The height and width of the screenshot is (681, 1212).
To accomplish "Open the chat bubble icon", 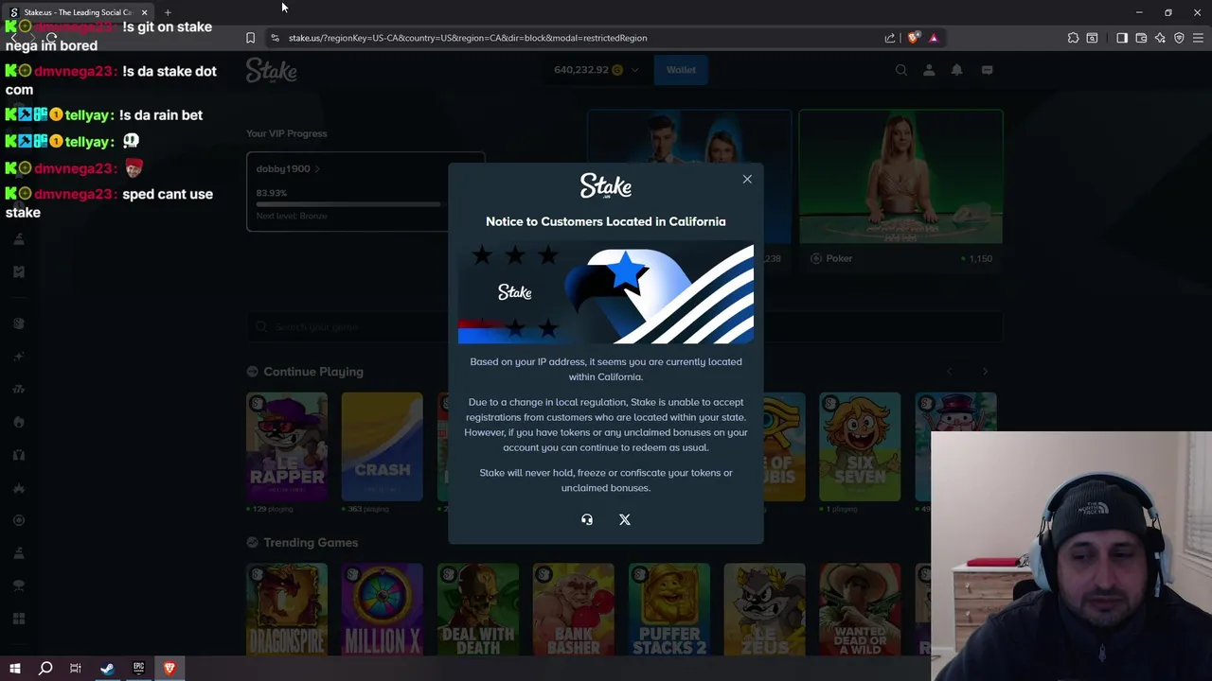I will click(x=987, y=70).
